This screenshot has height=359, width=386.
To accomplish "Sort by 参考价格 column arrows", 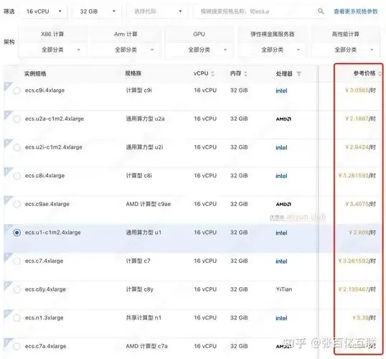I will pos(380,73).
